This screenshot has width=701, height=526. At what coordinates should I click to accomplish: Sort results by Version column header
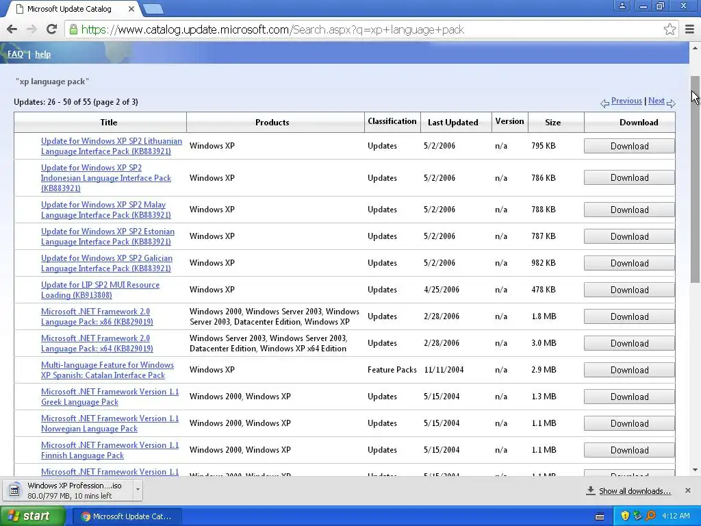coord(509,121)
